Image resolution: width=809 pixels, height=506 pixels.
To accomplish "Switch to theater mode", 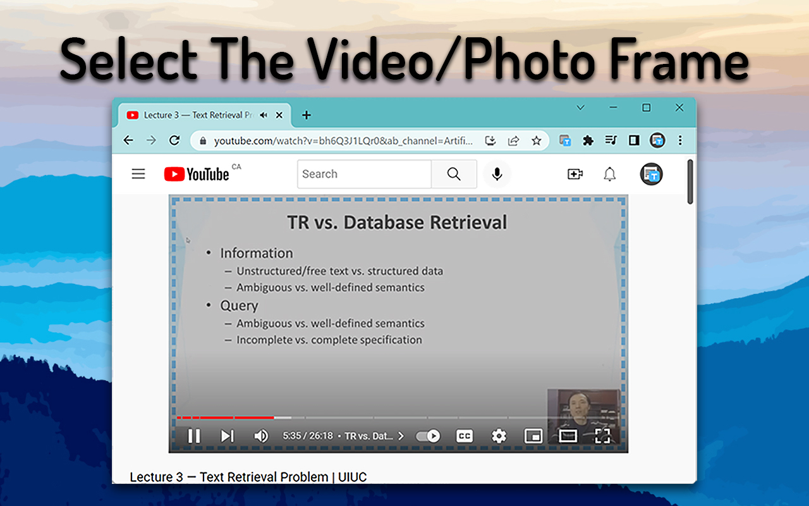I will (x=568, y=436).
